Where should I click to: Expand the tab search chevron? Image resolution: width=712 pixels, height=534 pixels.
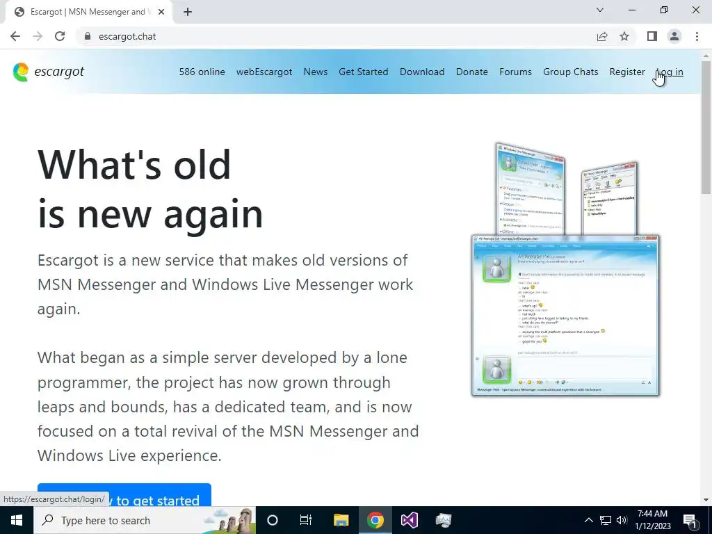(600, 10)
